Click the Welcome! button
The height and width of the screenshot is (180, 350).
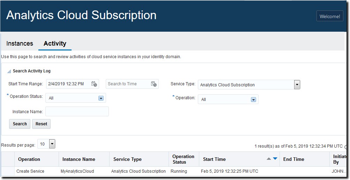330,16
